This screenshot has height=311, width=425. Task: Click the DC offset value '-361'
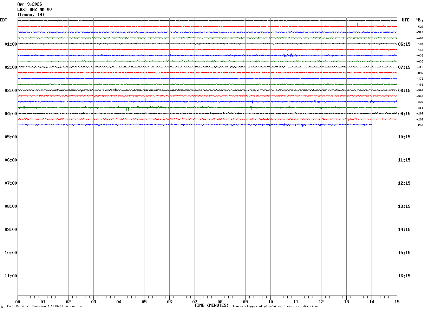pyautogui.click(x=420, y=90)
